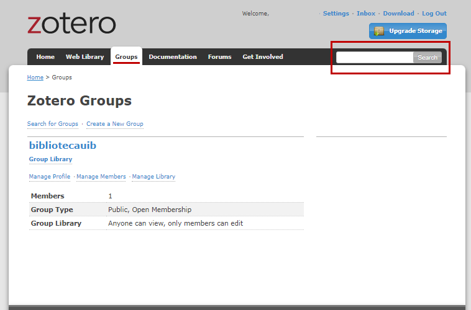Select the Groups tab
The width and height of the screenshot is (471, 310).
point(127,56)
